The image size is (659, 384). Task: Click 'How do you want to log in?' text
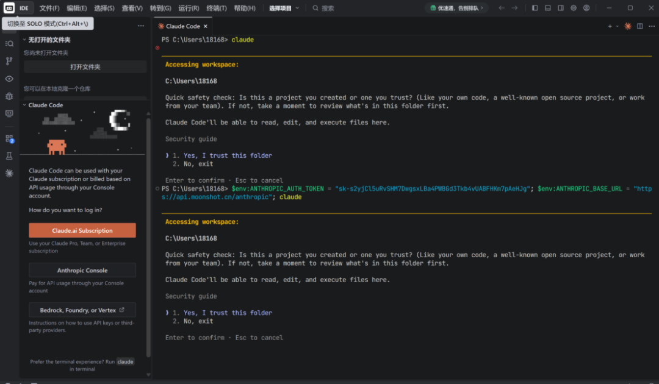[x=65, y=210]
